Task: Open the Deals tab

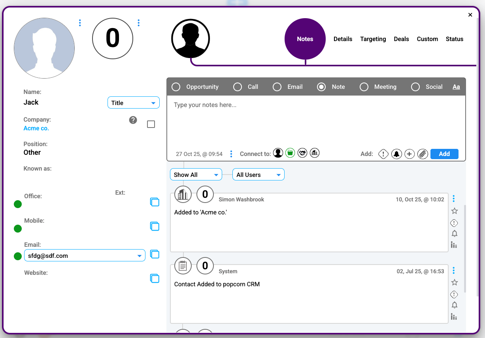Action: [401, 39]
